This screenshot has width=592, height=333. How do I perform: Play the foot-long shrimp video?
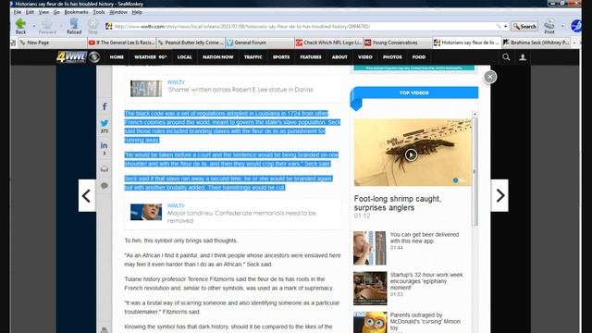(411, 154)
